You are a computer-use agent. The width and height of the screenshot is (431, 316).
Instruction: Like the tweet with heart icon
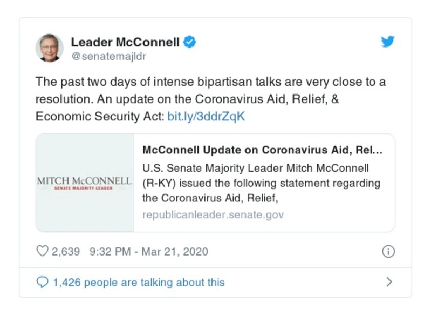(42, 252)
